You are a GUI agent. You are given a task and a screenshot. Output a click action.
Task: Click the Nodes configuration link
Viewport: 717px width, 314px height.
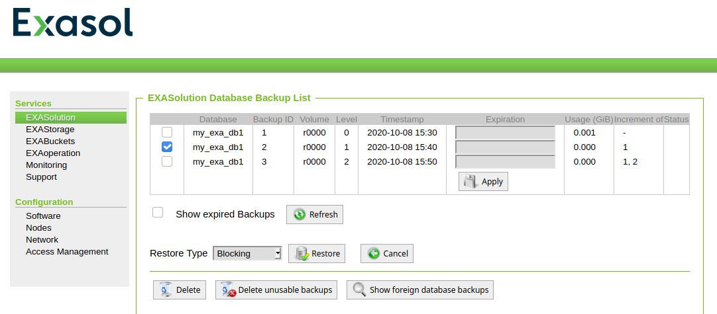(x=38, y=228)
